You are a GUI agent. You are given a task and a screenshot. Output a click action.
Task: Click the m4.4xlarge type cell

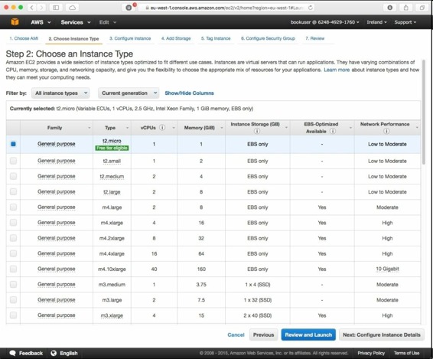tap(112, 253)
